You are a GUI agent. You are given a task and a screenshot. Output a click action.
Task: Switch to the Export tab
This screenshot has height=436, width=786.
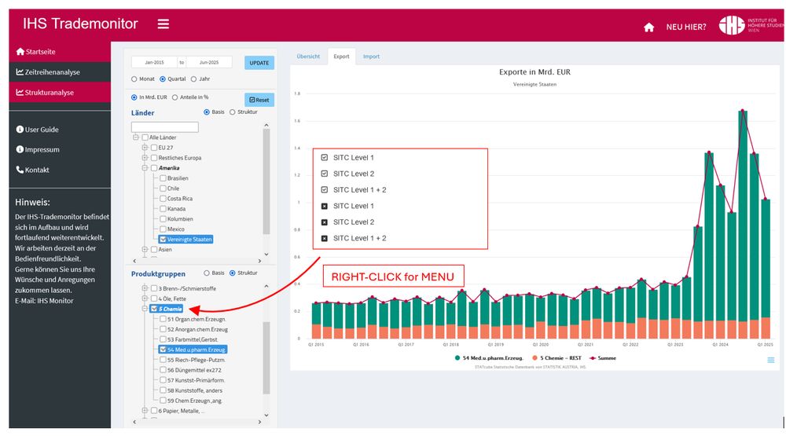(x=341, y=57)
